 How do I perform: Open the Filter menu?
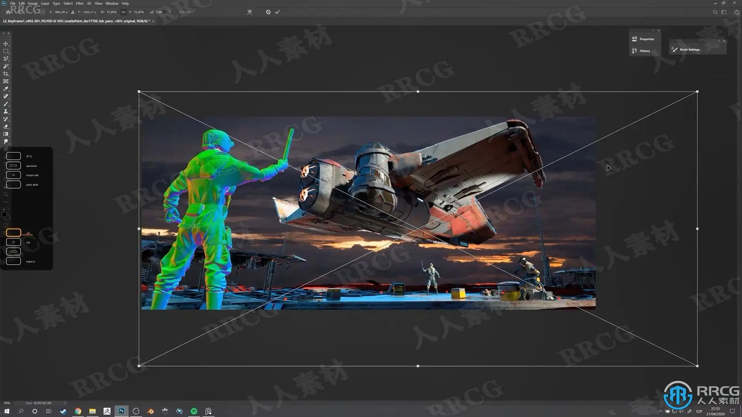pyautogui.click(x=80, y=3)
